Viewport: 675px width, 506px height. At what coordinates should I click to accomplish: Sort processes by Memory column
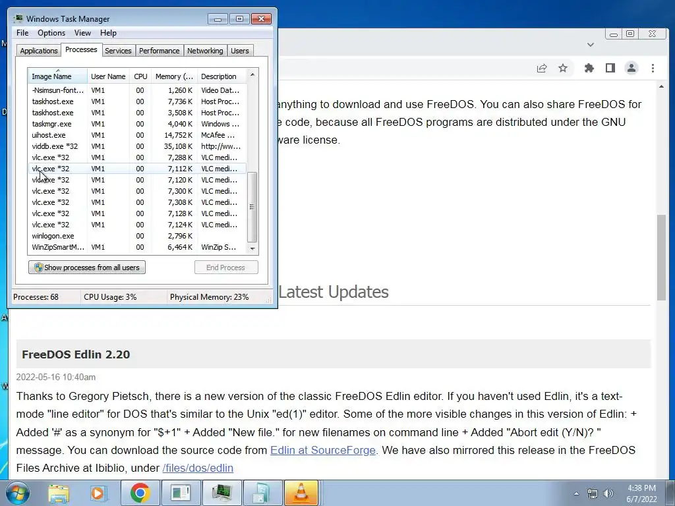174,76
